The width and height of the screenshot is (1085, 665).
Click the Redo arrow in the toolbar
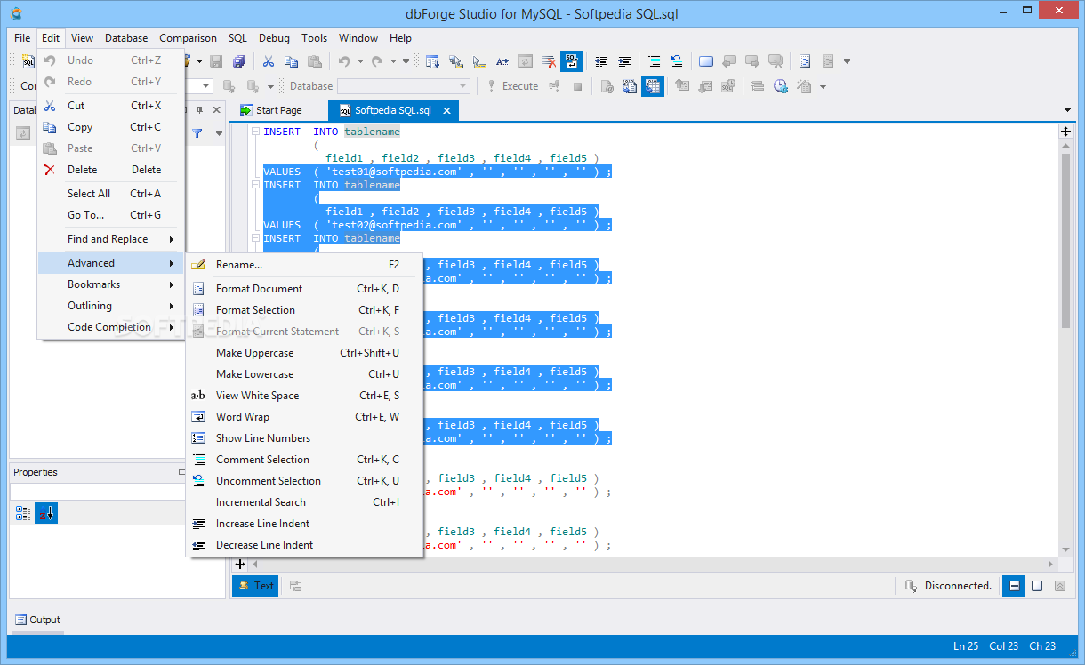377,61
